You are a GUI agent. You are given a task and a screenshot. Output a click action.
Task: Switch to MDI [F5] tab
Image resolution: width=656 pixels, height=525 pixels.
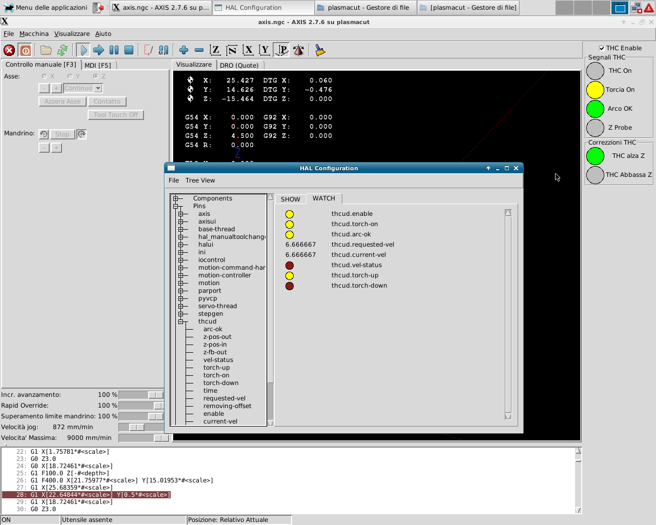[x=98, y=65]
